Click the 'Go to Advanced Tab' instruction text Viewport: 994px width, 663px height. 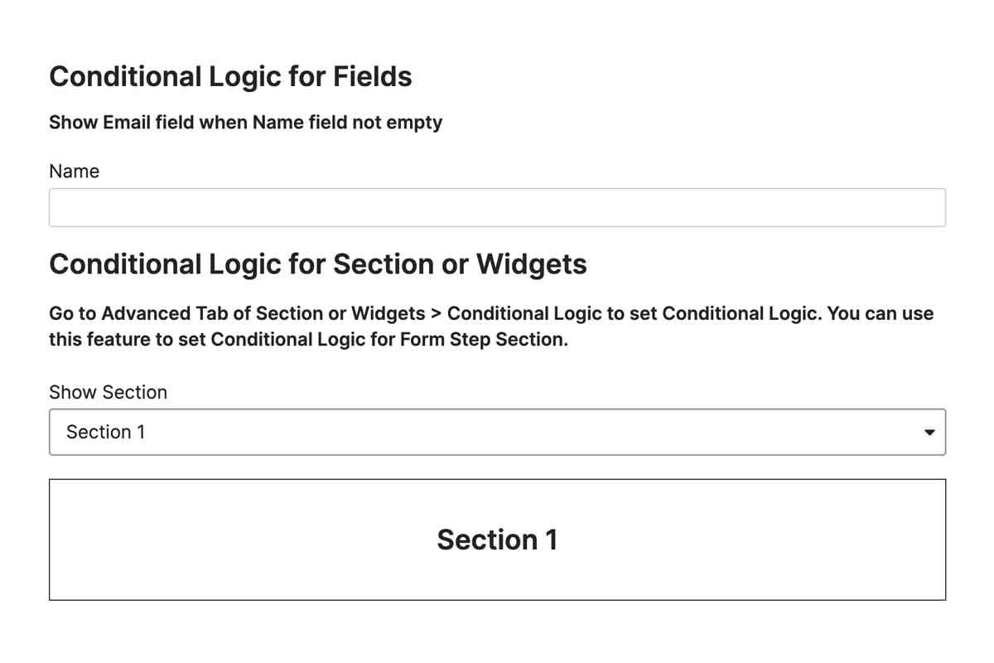pos(150,314)
